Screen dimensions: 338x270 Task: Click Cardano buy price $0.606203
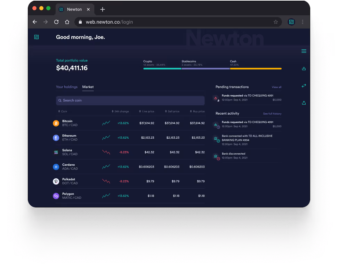click(x=197, y=167)
